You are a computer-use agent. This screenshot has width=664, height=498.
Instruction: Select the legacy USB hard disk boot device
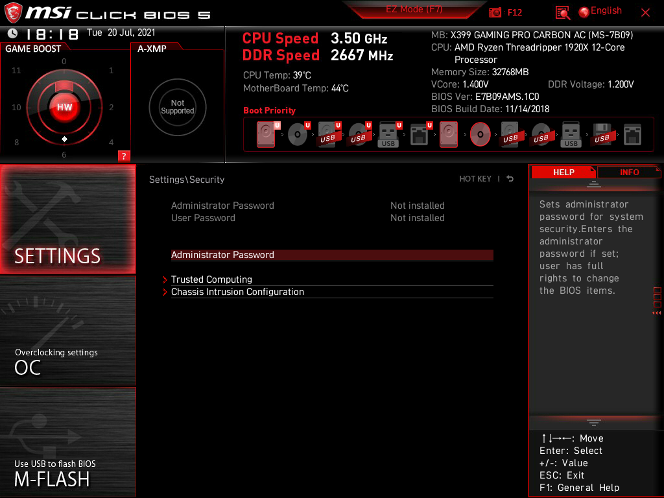pos(510,134)
